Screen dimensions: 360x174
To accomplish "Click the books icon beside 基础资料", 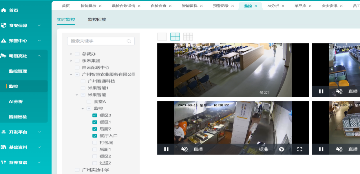I will pyautogui.click(x=3, y=147).
